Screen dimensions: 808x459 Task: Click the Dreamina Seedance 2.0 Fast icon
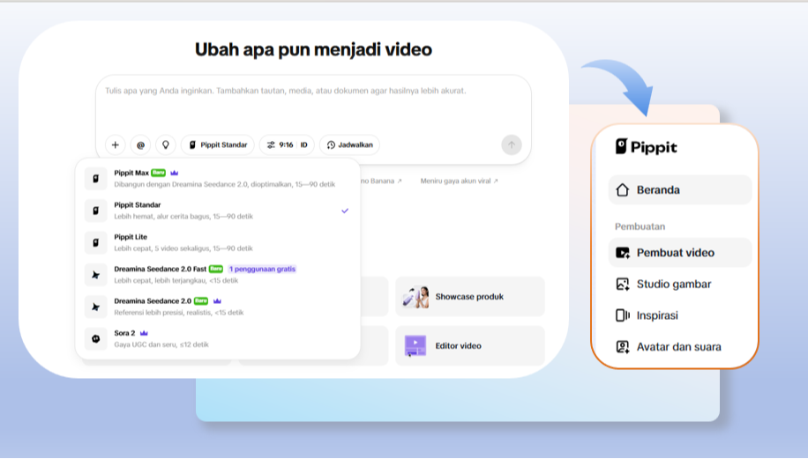96,275
